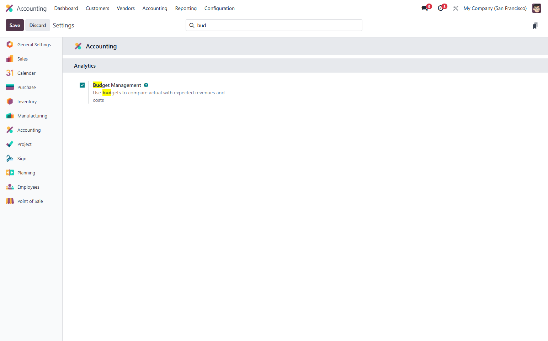Click the search magnifier icon

tap(192, 25)
